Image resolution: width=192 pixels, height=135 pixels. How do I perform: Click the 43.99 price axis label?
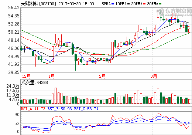tap(14, 57)
